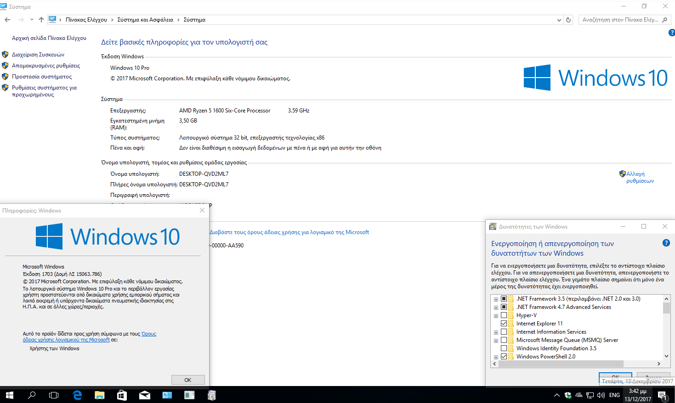Image resolution: width=675 pixels, height=403 pixels.
Task: Uncheck Windows PowerShell 2.0
Action: coord(504,357)
